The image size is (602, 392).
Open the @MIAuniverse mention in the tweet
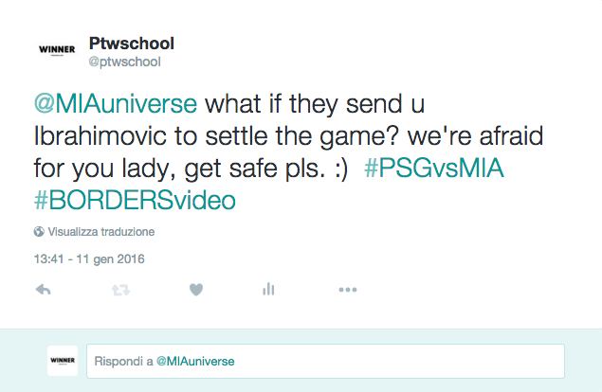[116, 103]
